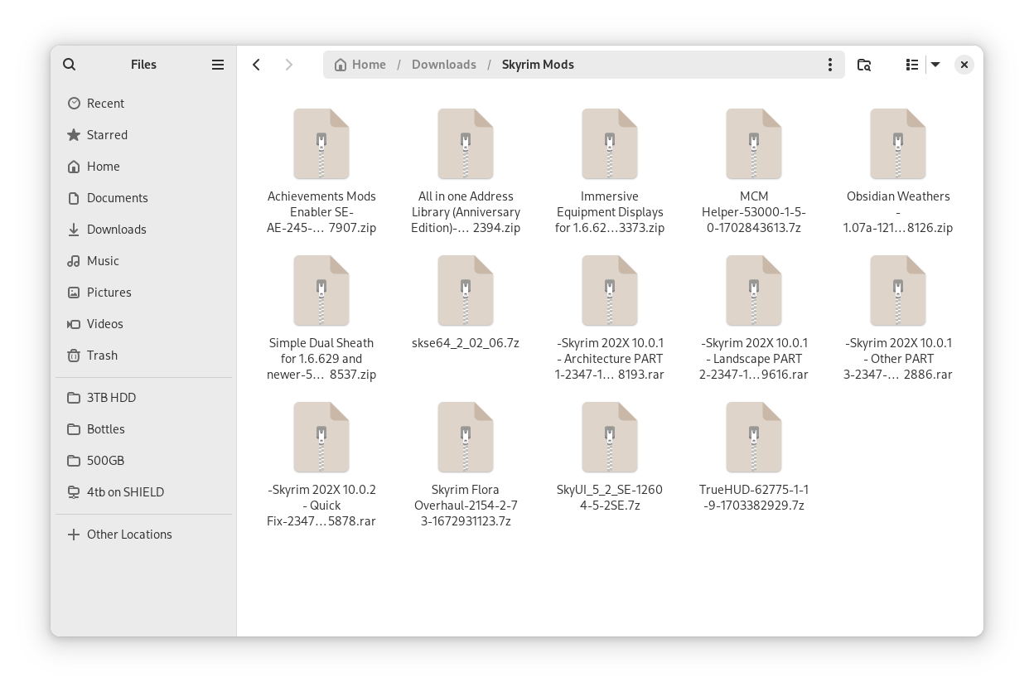The height and width of the screenshot is (692, 1034).
Task: Open Trash in the sidebar
Action: [143, 356]
